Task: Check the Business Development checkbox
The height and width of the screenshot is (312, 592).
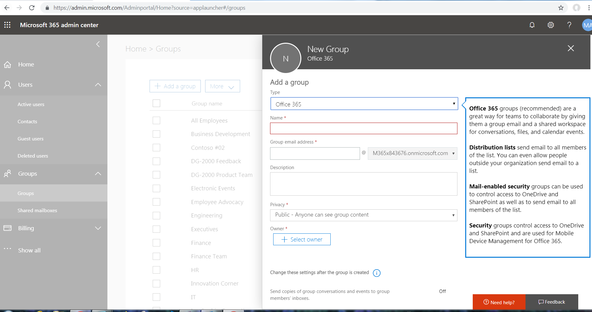Action: (x=156, y=134)
